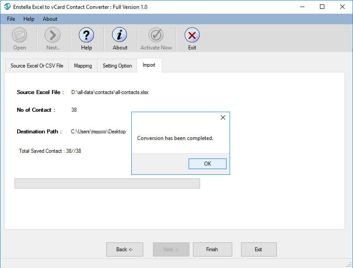Close the conversion completed dialog
This screenshot has width=353, height=268.
(x=223, y=117)
